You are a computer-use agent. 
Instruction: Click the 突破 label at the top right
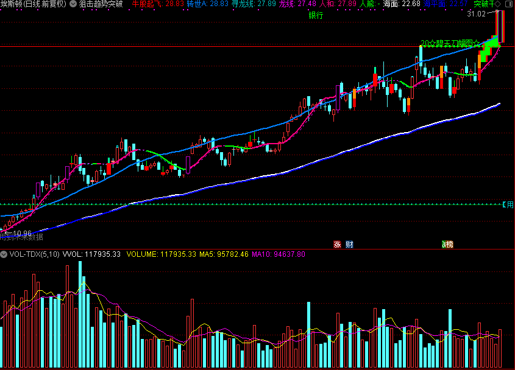[481, 4]
